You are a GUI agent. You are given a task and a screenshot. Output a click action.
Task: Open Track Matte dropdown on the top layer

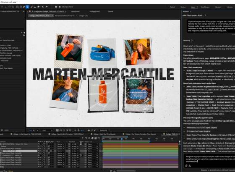[x=75, y=144]
